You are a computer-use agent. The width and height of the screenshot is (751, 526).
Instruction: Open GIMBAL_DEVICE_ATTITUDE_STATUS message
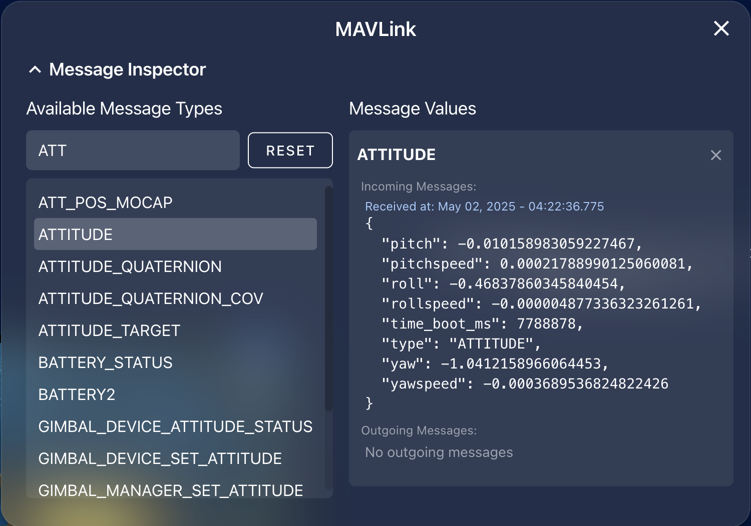[x=175, y=426]
